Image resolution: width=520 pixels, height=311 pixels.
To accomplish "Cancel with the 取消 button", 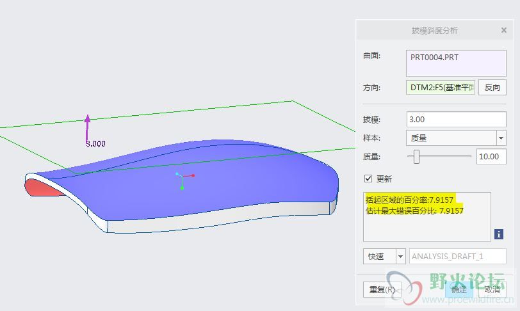I will [x=492, y=290].
